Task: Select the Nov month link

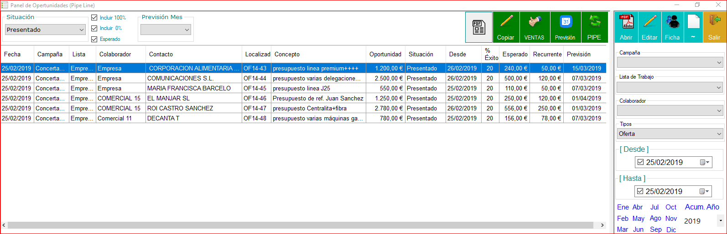Action: tap(671, 219)
